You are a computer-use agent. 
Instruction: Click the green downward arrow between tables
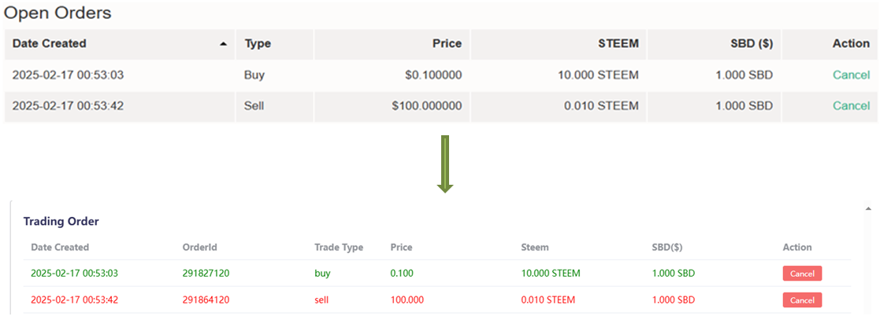pyautogui.click(x=445, y=164)
